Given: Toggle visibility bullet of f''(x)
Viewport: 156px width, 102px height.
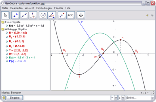Looking at the screenshot, I should tap(7, 61).
